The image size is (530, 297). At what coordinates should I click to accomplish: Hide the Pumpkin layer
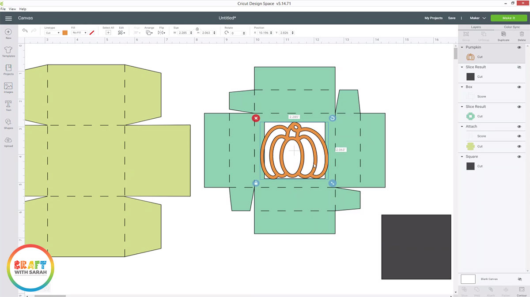click(x=519, y=47)
